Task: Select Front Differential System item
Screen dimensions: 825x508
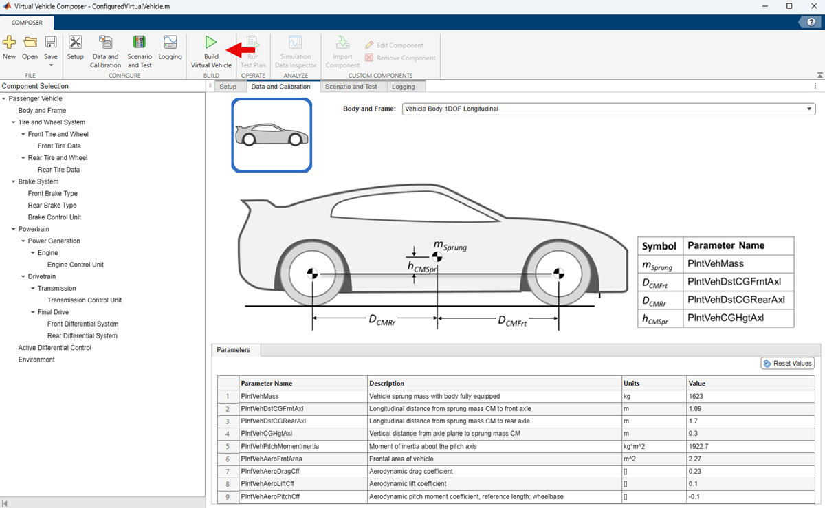Action: tap(83, 324)
